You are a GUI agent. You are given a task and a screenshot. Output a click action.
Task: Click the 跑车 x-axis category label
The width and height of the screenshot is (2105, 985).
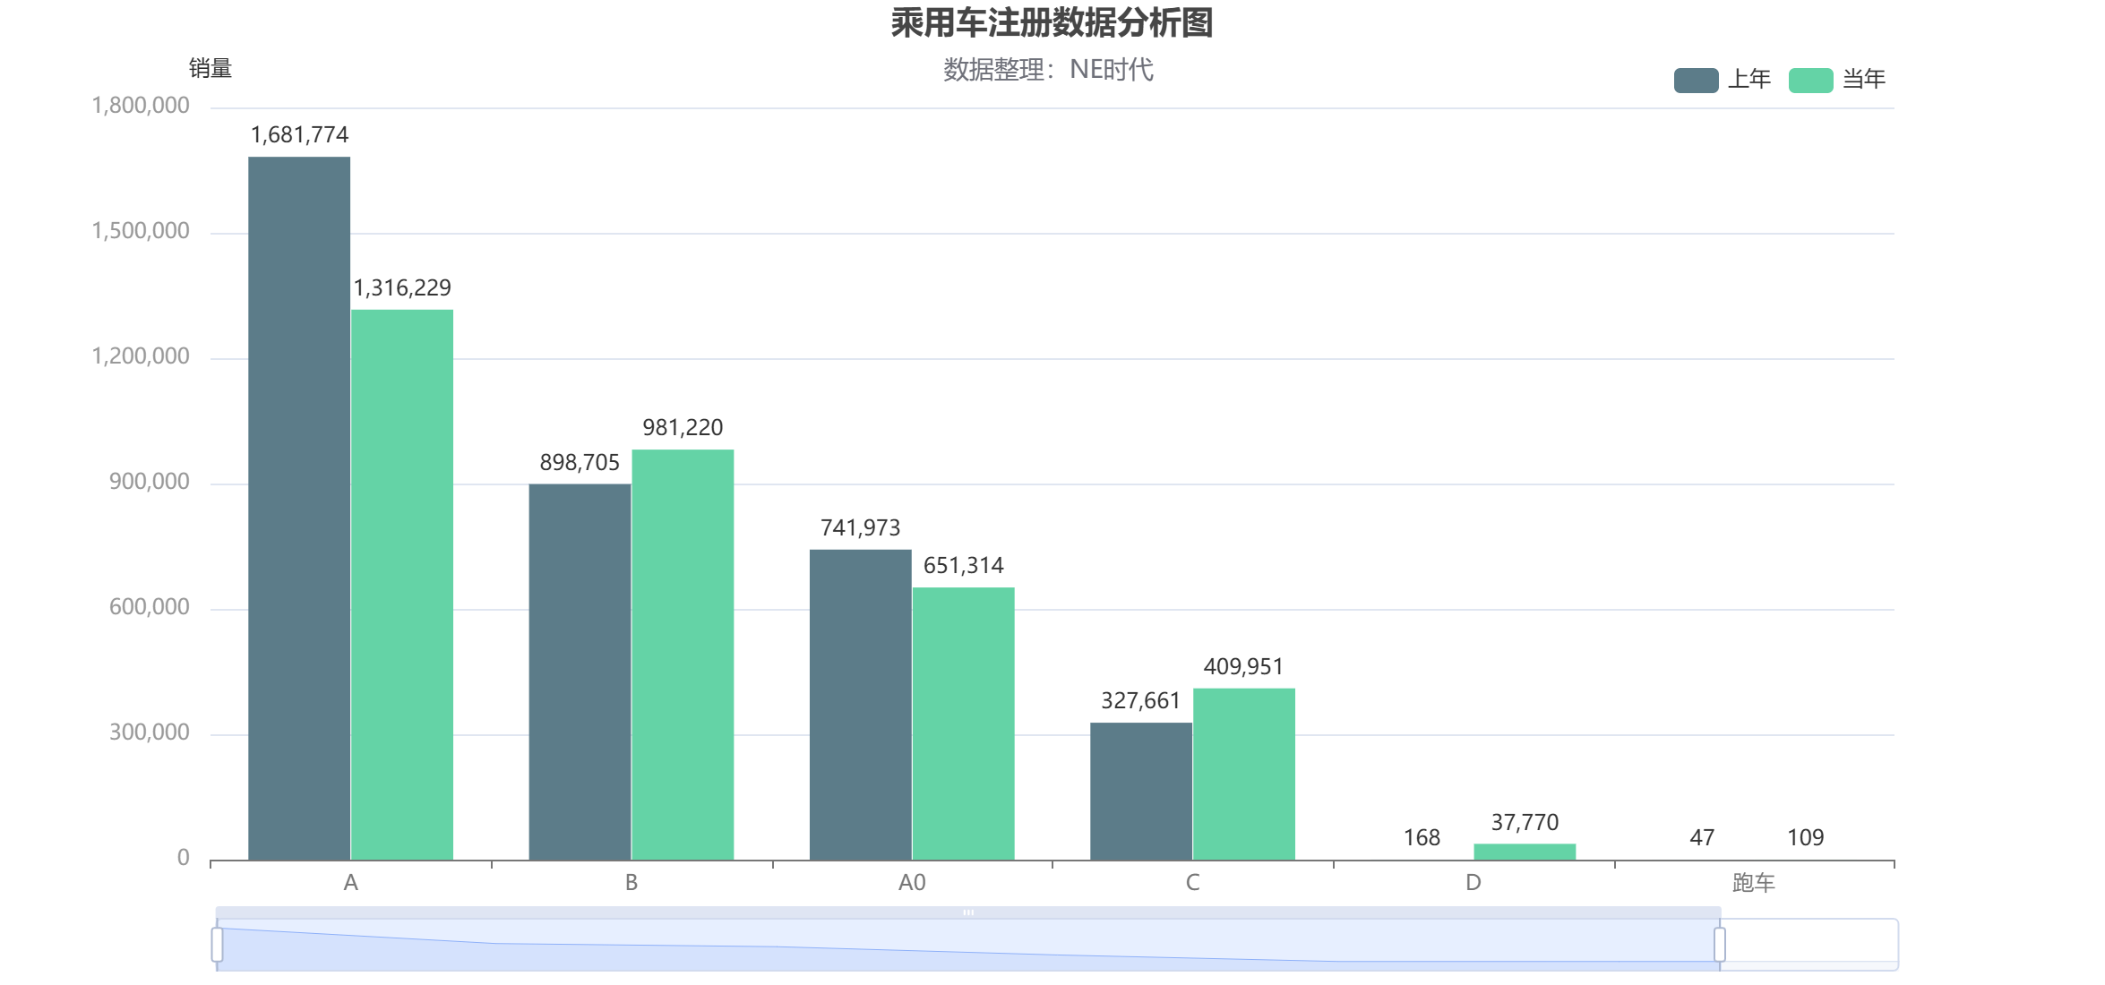pyautogui.click(x=1753, y=883)
